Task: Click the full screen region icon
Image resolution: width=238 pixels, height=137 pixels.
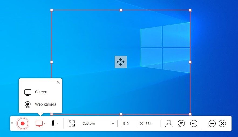Action: tap(72, 123)
